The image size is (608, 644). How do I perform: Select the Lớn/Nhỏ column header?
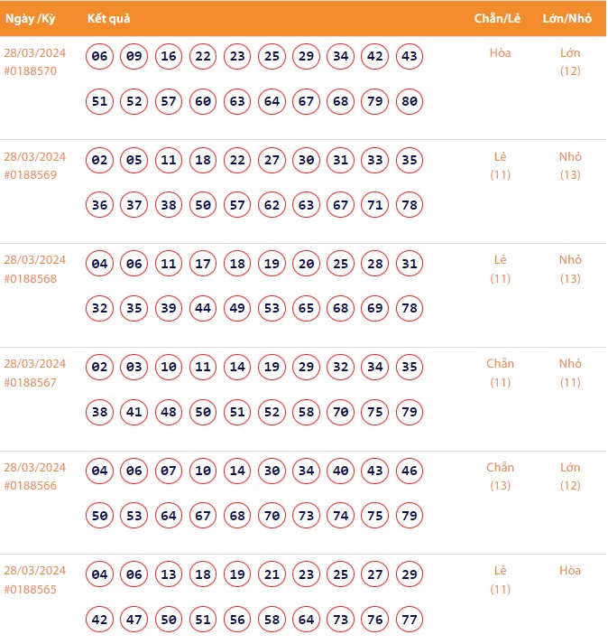(x=569, y=18)
